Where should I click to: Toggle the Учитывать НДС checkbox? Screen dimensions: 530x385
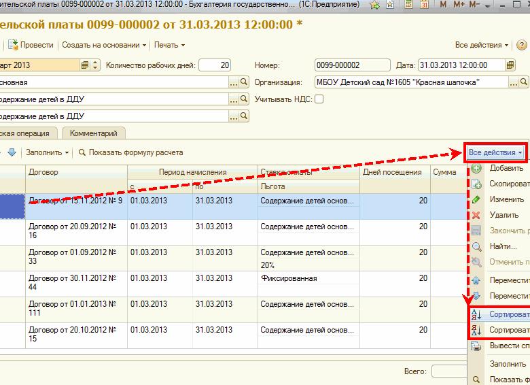click(319, 99)
